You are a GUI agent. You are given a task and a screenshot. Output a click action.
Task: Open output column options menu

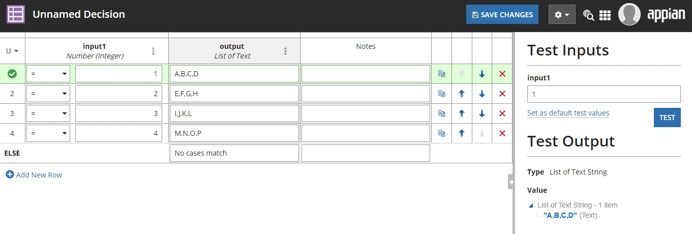tap(285, 51)
